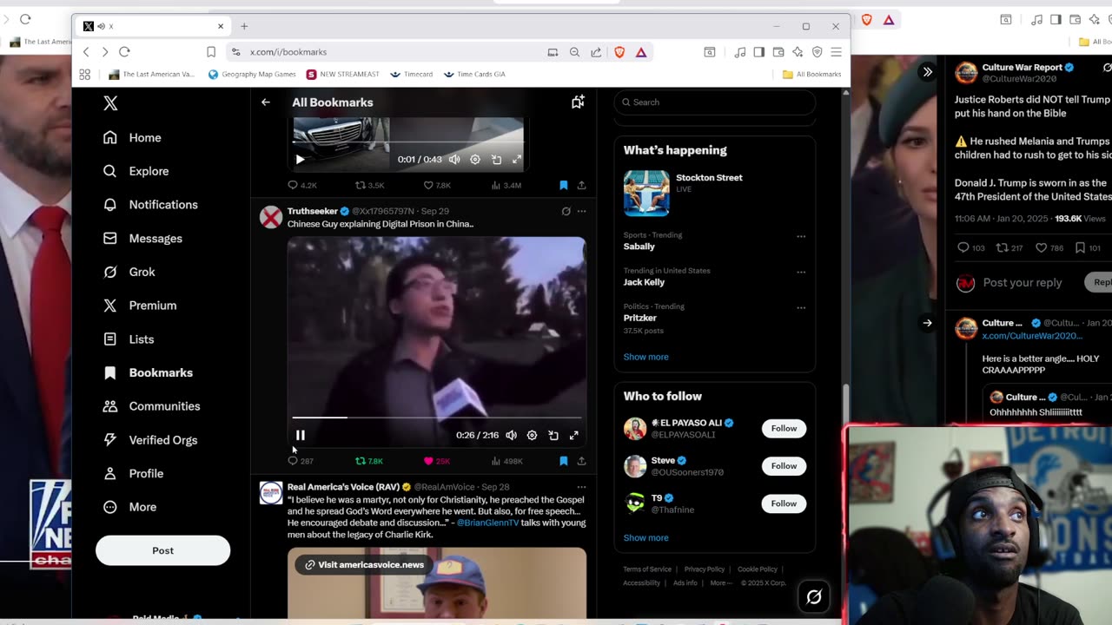Viewport: 1112px width, 625px height.
Task: Open more options for Pritzker trend
Action: 801,307
